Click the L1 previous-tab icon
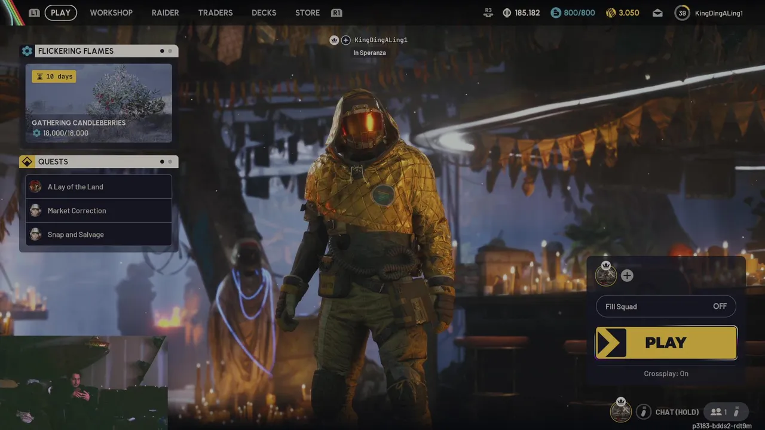The width and height of the screenshot is (765, 430). tap(34, 13)
